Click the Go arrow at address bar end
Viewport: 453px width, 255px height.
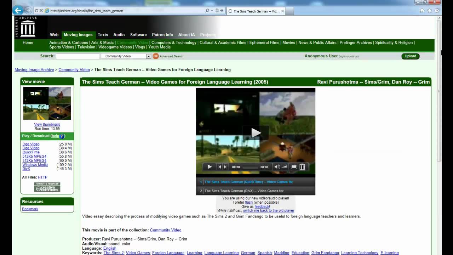pos(222,11)
